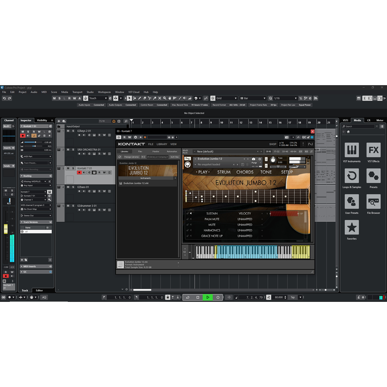Expand the MIDI Inserts inspector section
The height and width of the screenshot is (387, 387).
click(x=36, y=267)
